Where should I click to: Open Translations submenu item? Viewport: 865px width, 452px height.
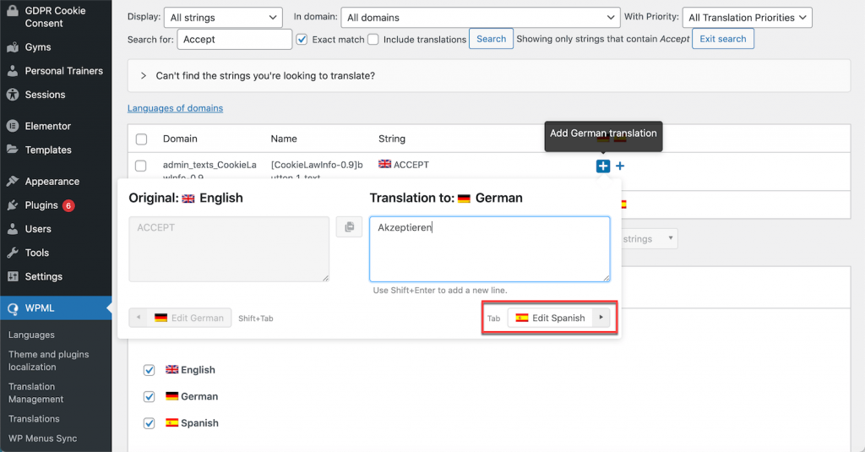34,419
